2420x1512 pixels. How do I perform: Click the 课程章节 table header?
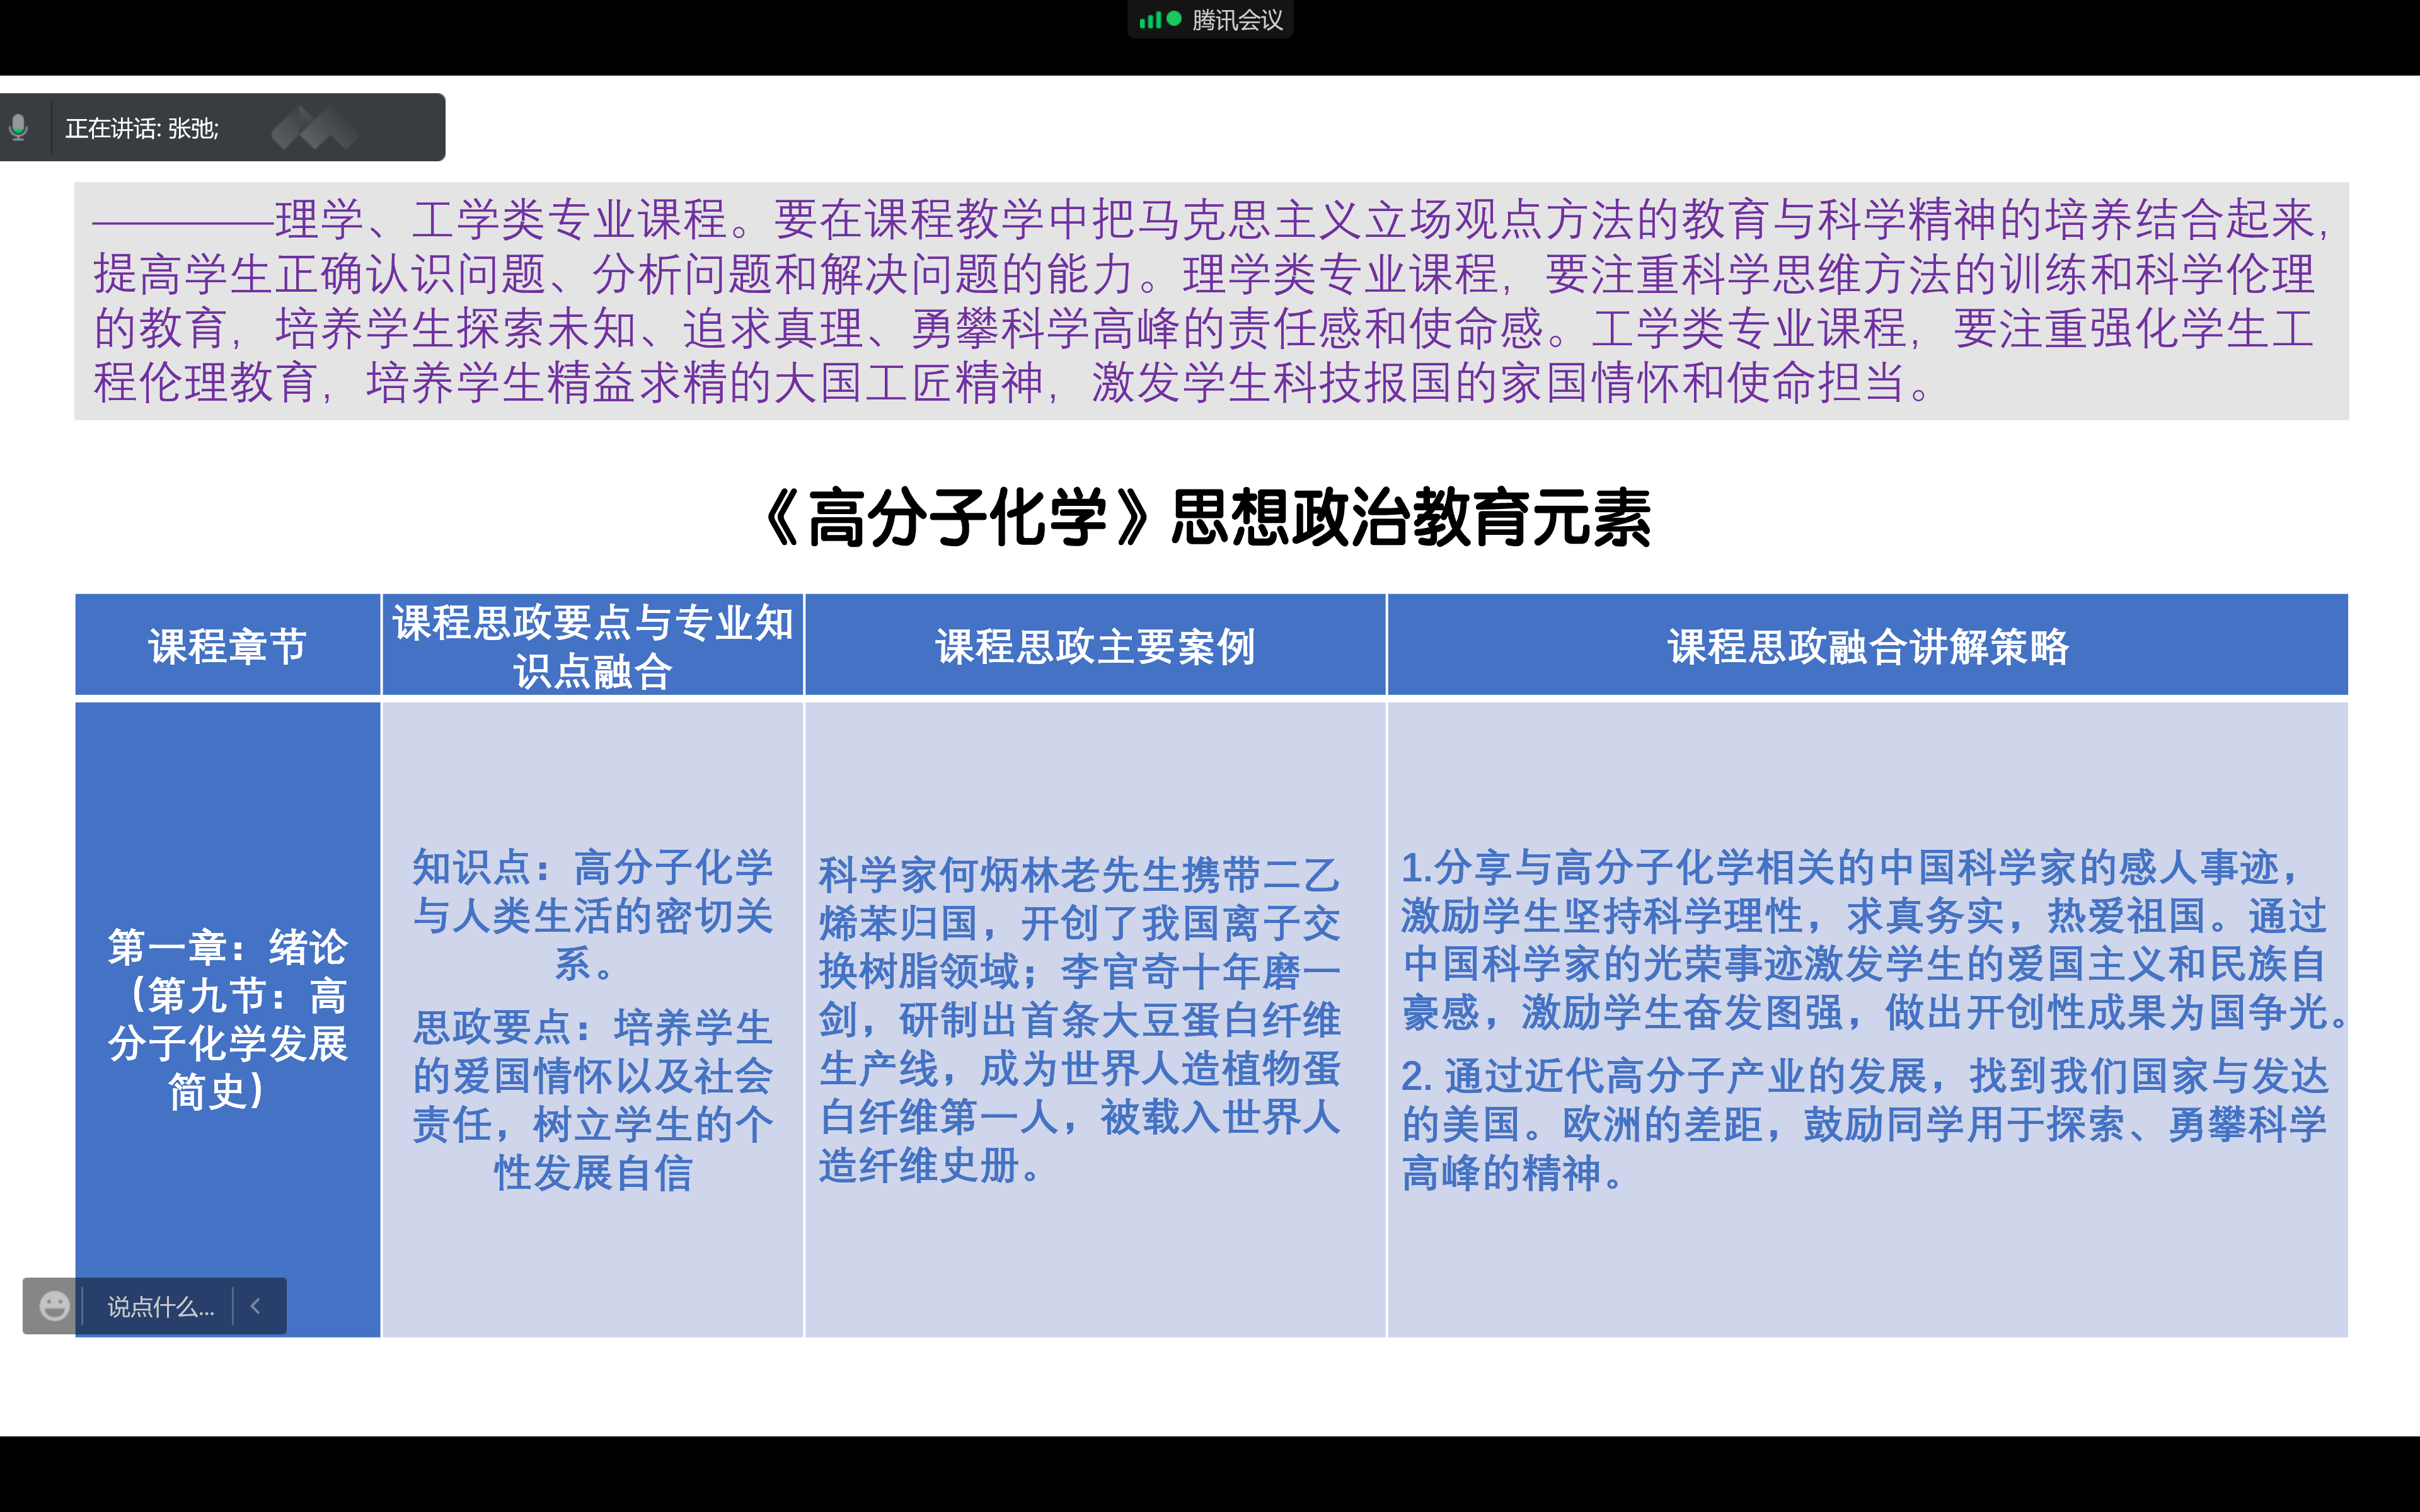228,646
